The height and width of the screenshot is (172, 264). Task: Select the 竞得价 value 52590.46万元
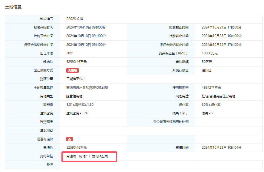[76, 148]
